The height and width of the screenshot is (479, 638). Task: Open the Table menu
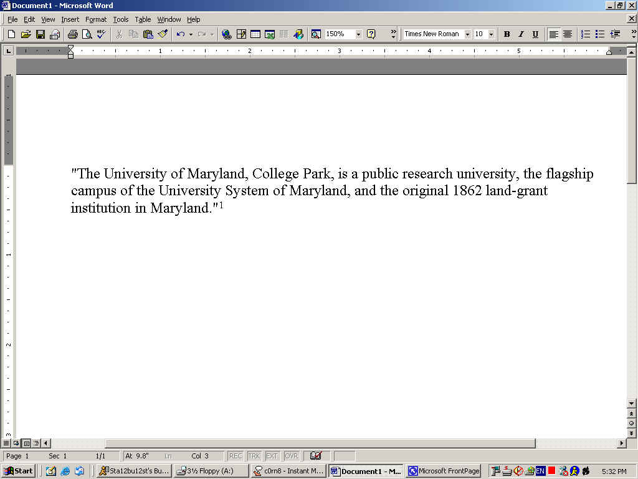pos(143,19)
